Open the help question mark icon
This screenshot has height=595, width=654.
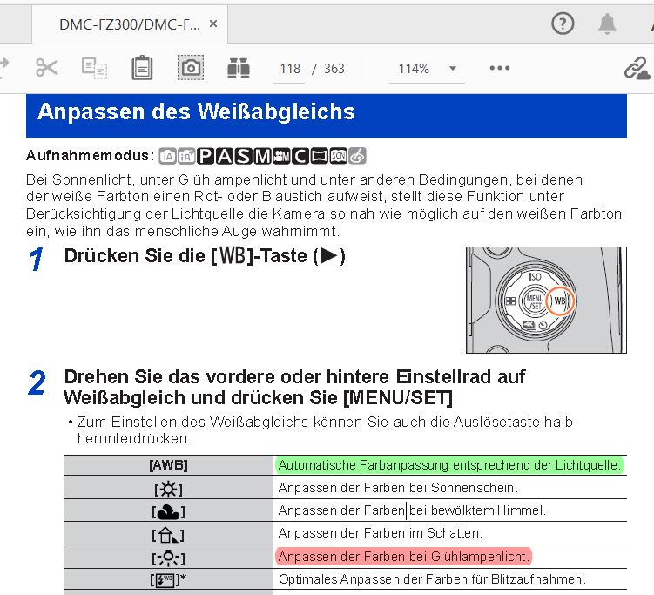pos(563,24)
